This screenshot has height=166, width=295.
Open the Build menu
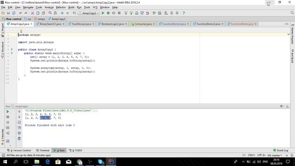point(71,7)
